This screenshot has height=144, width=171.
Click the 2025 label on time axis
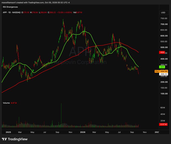8,132
